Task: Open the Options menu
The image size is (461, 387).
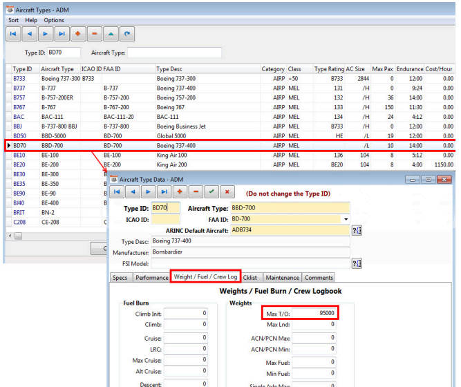Action: 54,20
